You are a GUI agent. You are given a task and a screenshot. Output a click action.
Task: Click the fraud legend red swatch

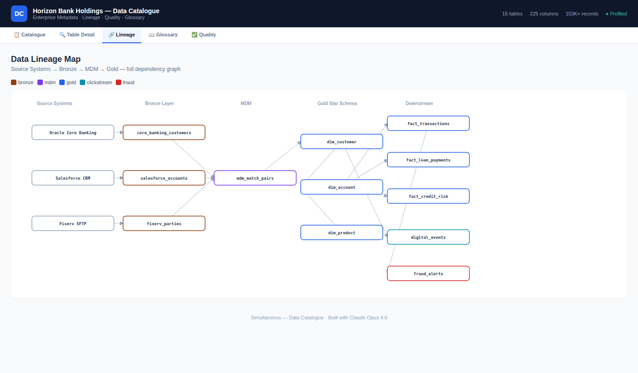point(118,82)
